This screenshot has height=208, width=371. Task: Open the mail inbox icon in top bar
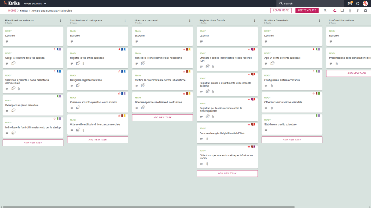click(x=350, y=4)
